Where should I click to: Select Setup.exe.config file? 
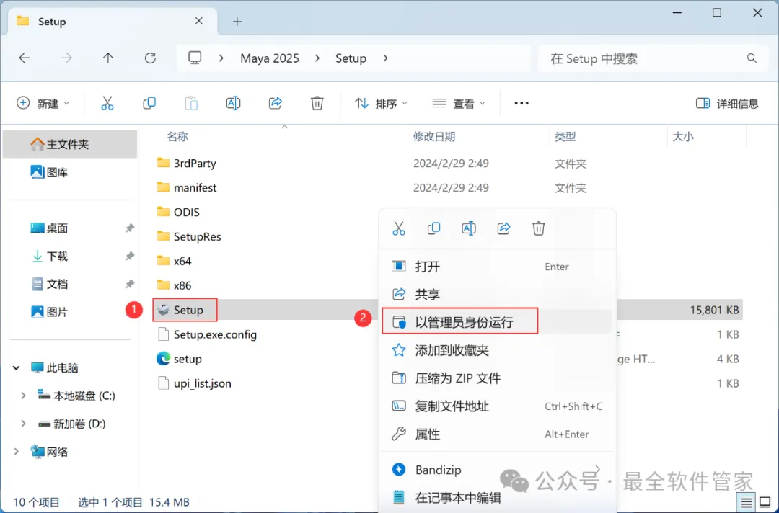(x=207, y=334)
